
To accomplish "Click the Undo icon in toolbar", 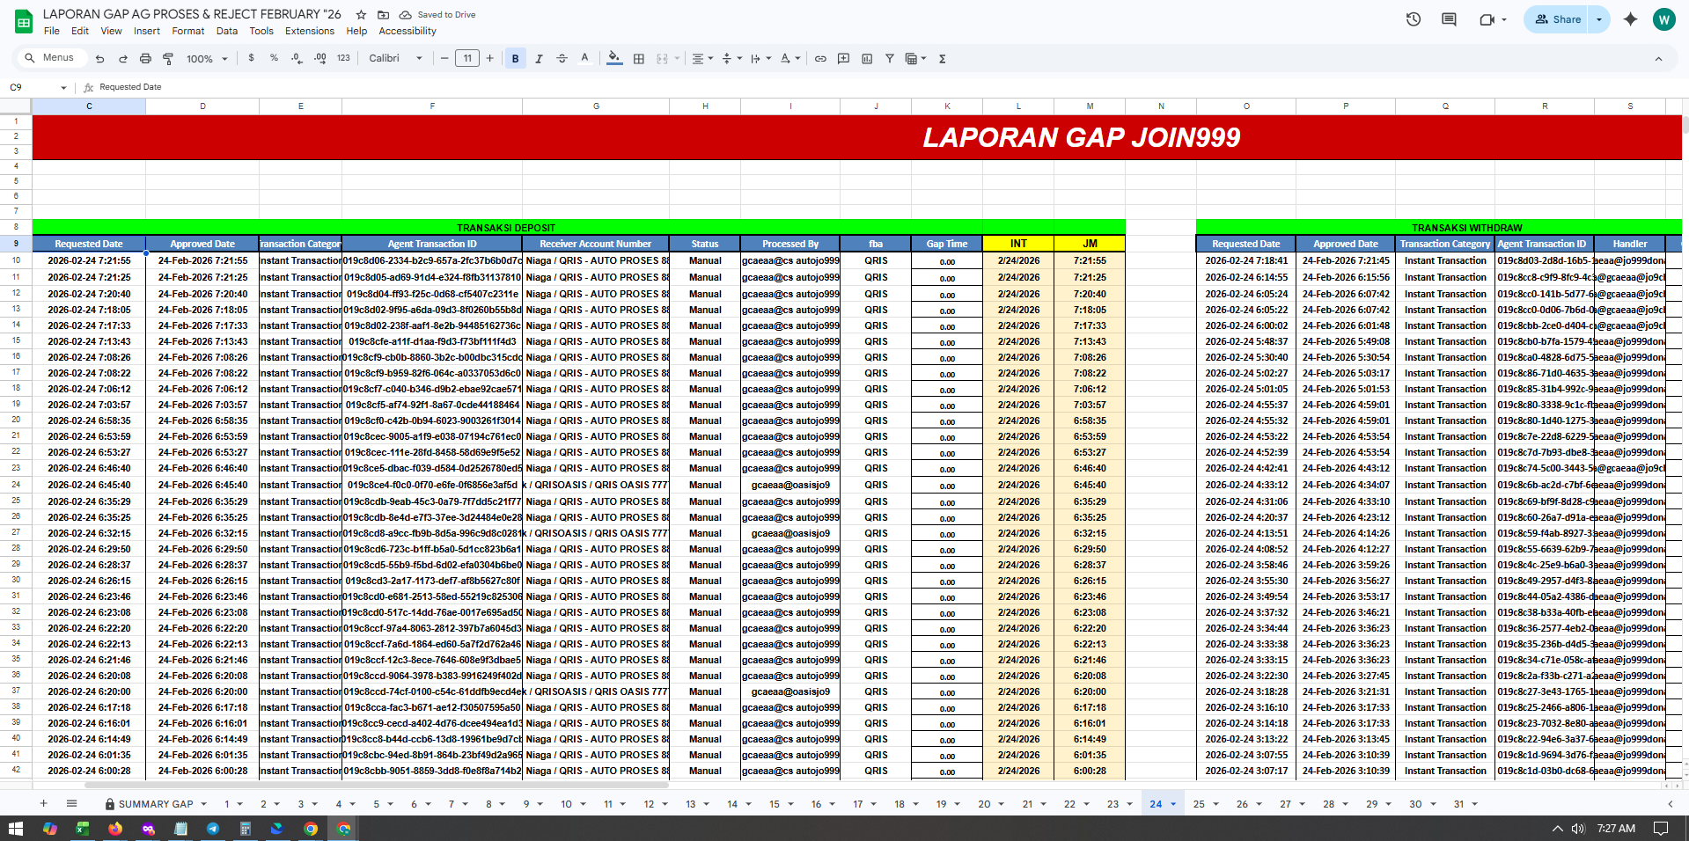I will (99, 59).
